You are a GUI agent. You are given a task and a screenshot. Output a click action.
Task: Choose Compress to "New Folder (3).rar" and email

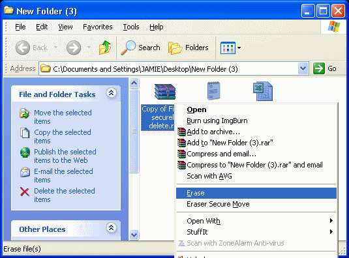point(256,165)
